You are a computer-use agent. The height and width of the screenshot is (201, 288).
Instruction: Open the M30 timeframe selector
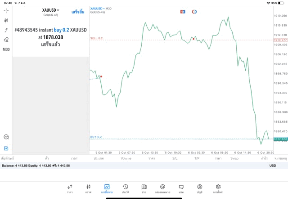pyautogui.click(x=6, y=49)
